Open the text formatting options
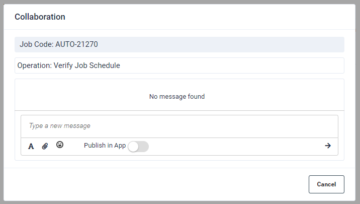Image resolution: width=360 pixels, height=204 pixels. 31,146
